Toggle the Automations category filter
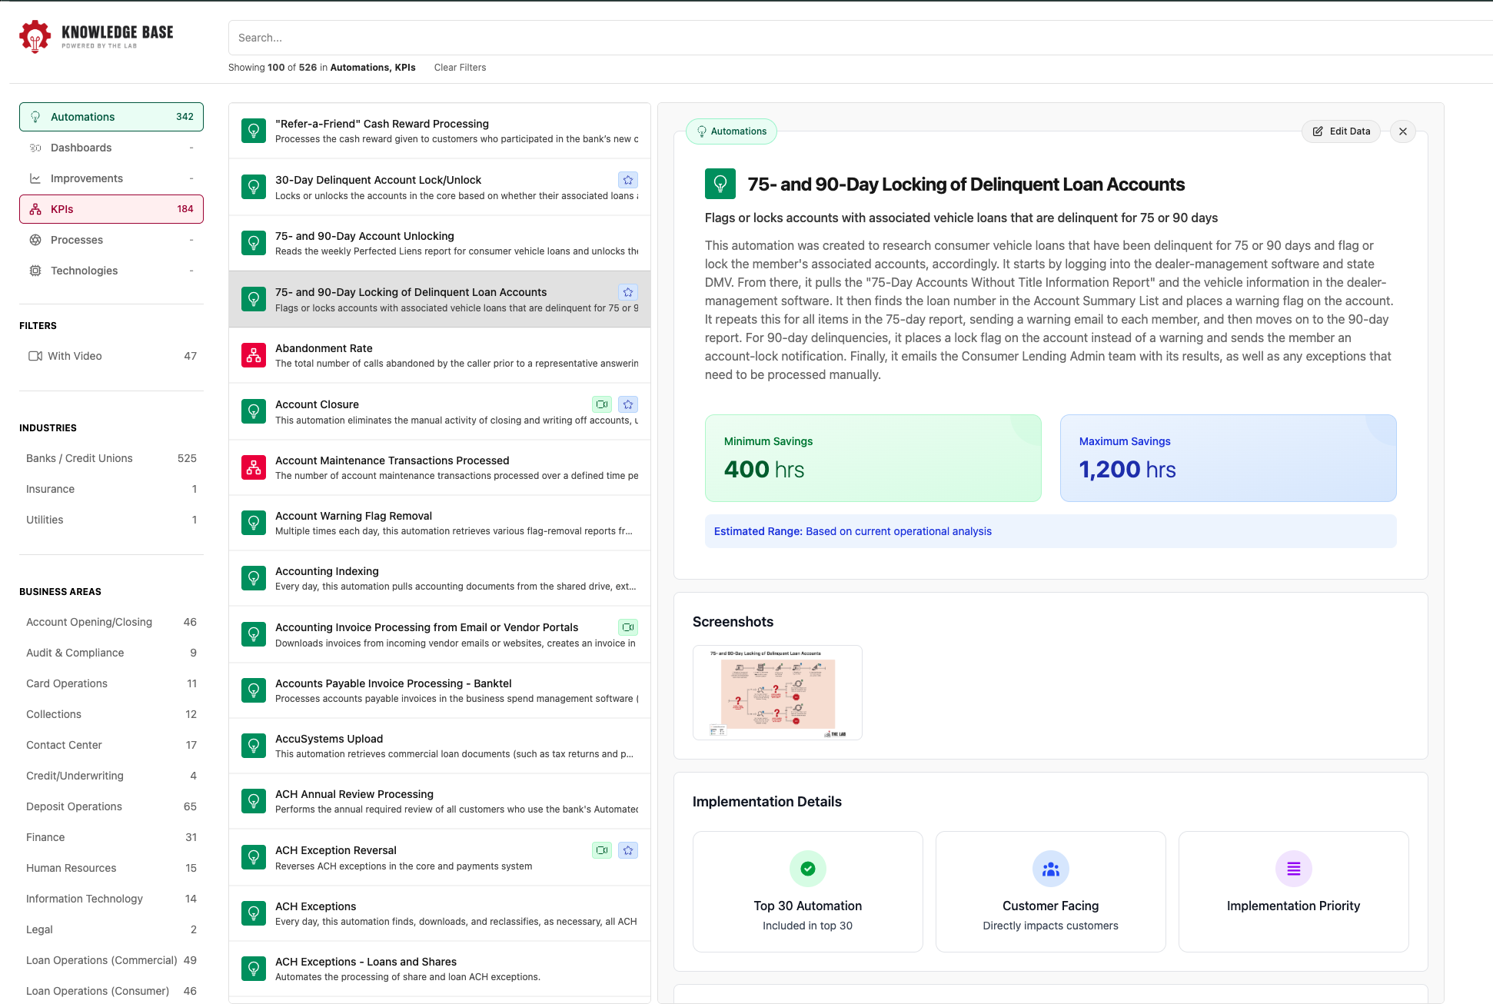Image resolution: width=1493 pixels, height=1004 pixels. [111, 117]
